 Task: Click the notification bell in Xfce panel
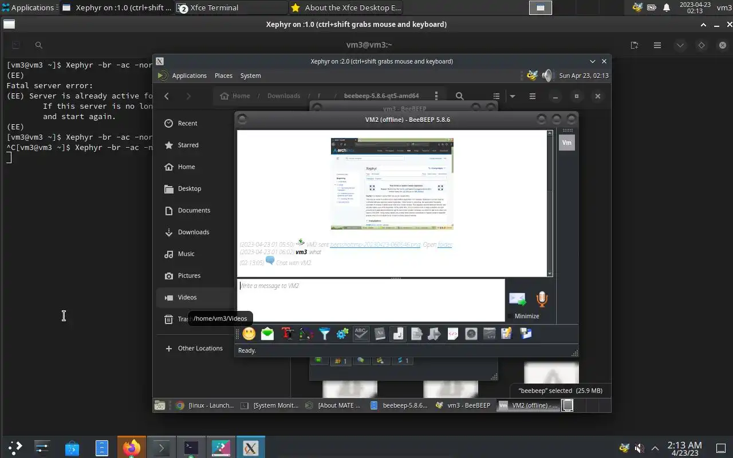[667, 7]
